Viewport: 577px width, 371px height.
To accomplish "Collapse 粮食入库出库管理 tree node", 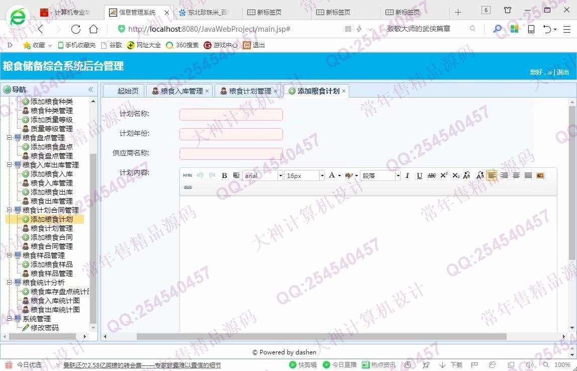I will [x=9, y=165].
